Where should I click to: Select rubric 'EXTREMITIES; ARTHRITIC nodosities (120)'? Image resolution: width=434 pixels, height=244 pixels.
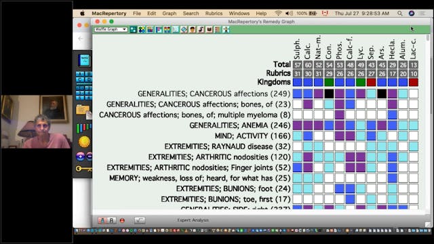coord(220,157)
